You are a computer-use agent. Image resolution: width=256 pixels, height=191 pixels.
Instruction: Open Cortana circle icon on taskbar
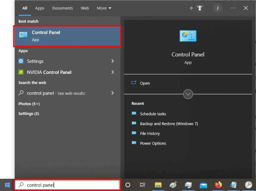(x=128, y=185)
